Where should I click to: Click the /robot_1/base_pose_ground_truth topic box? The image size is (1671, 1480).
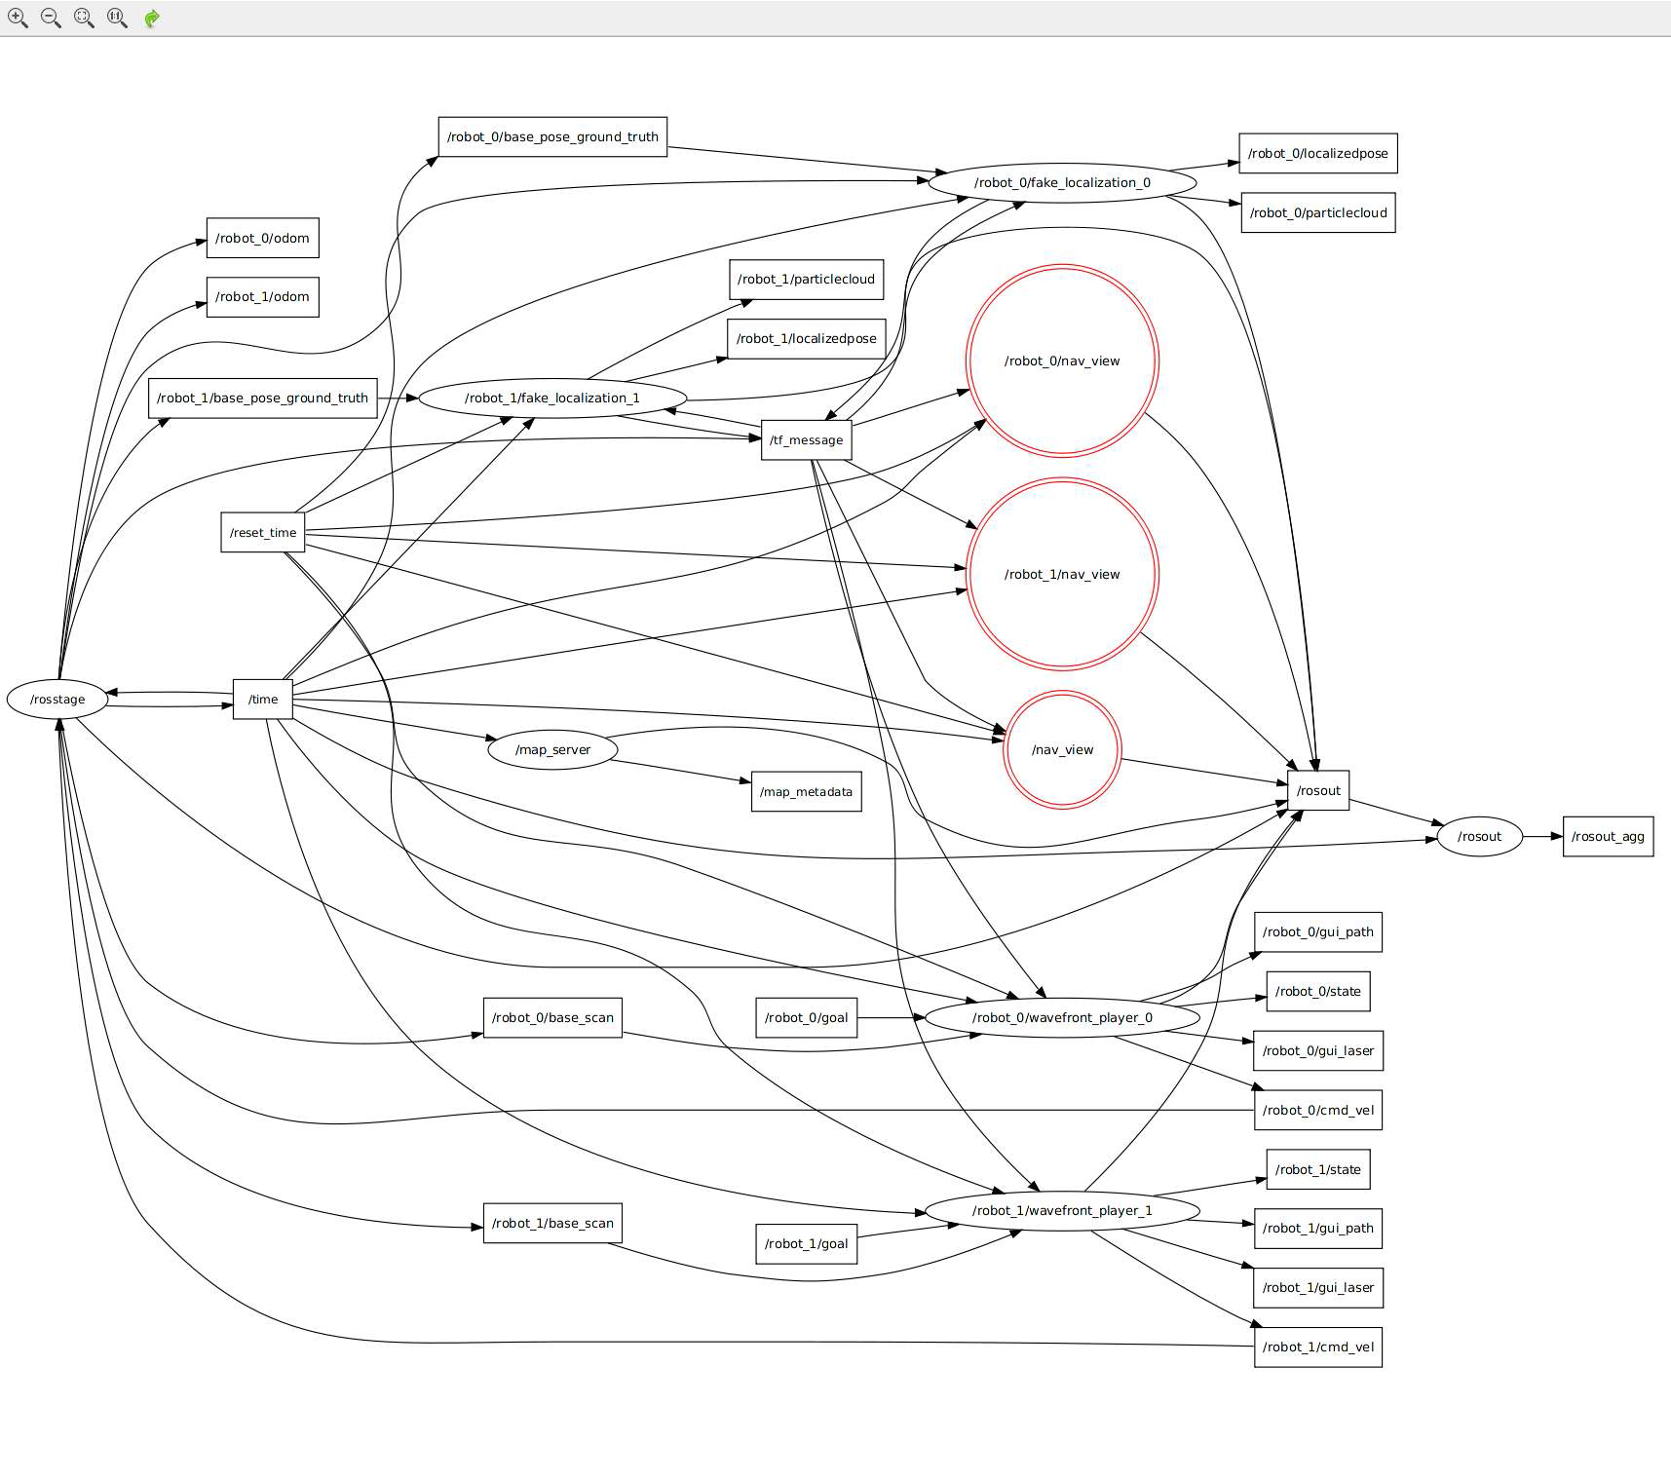(x=262, y=398)
